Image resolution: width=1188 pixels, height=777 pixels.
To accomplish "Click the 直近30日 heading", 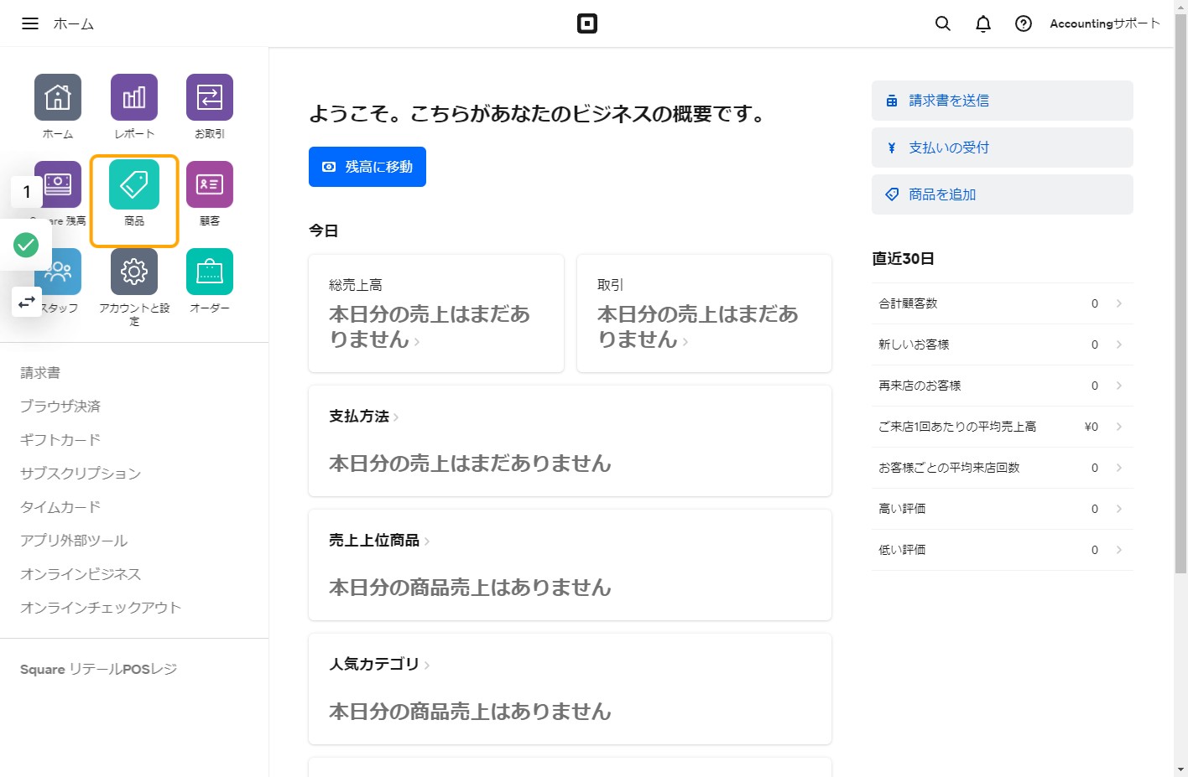I will [x=903, y=258].
